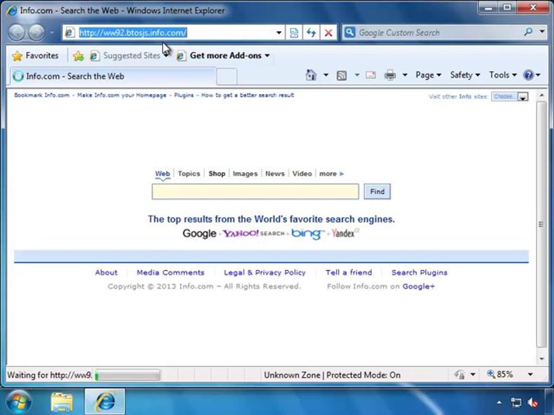Click the Read Mail icon
Viewport: 554px width, 415px height.
tap(370, 75)
